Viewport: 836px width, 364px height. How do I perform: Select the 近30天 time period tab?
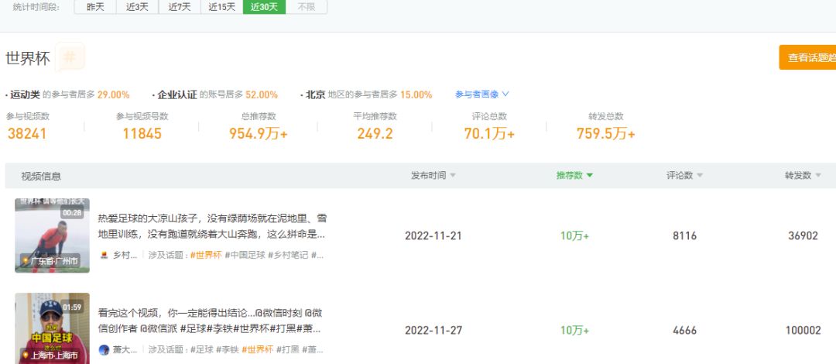click(x=264, y=7)
